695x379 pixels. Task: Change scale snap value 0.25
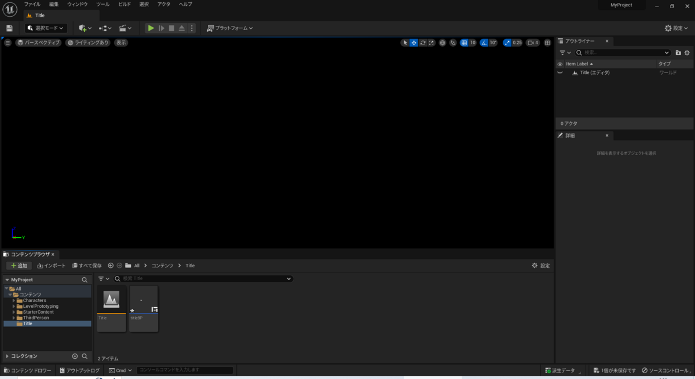[517, 43]
